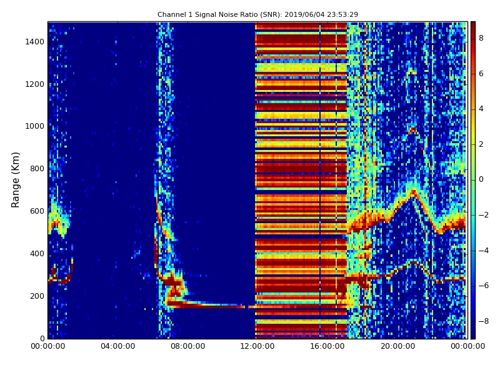Click the 1000 range axis tick label
The image size is (500, 375).
click(x=35, y=126)
